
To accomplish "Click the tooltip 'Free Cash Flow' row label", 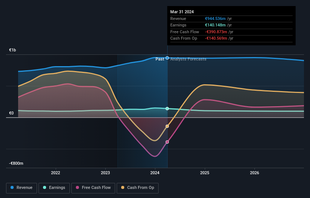I will click(185, 32).
